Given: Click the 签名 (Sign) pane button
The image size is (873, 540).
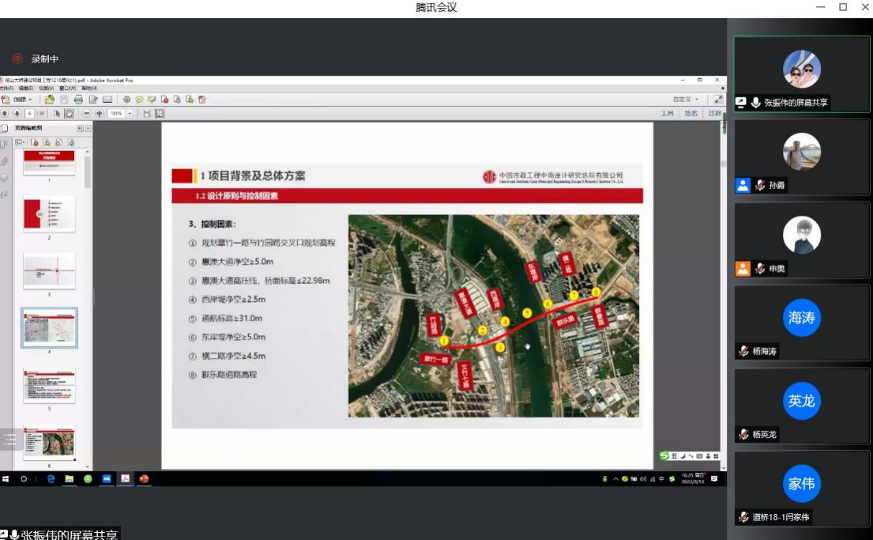Looking at the screenshot, I should [x=691, y=114].
